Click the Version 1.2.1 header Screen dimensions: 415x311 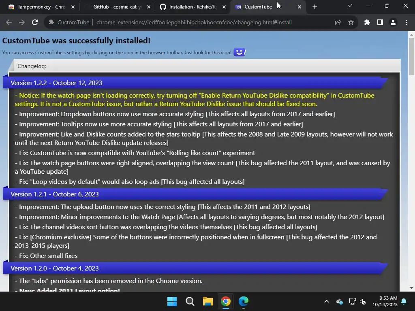[195, 194]
